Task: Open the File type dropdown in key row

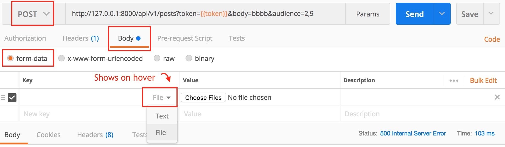Action: (x=161, y=98)
